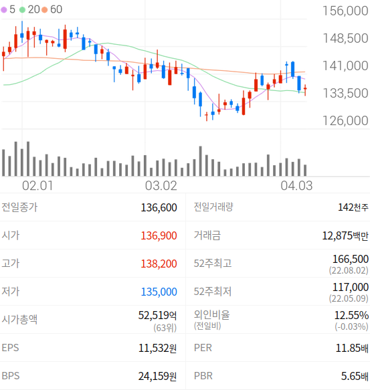Image resolution: width=370 pixels, height=390 pixels.
Task: Click the PBR value 5.65배
Action: 355,376
